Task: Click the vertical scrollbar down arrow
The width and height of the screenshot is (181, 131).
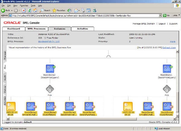Action: (177, 116)
